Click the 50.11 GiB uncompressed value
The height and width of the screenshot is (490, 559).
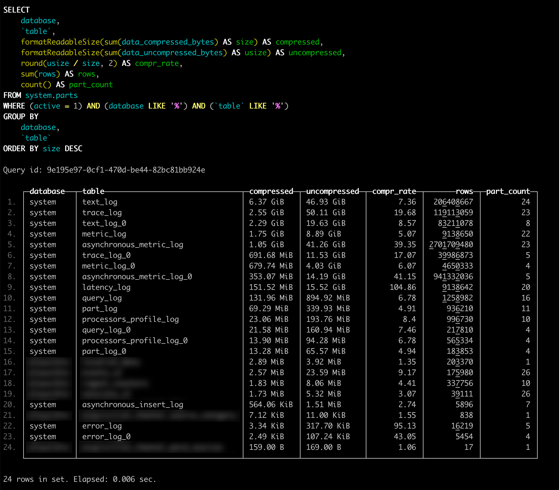(326, 213)
